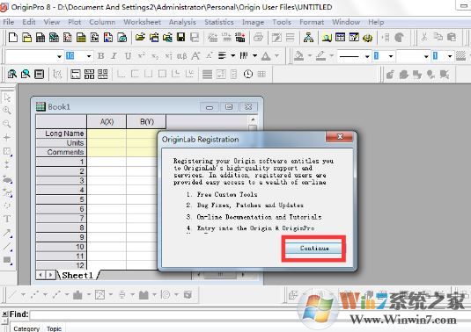Select the Sheet1 worksheet tab

click(77, 276)
